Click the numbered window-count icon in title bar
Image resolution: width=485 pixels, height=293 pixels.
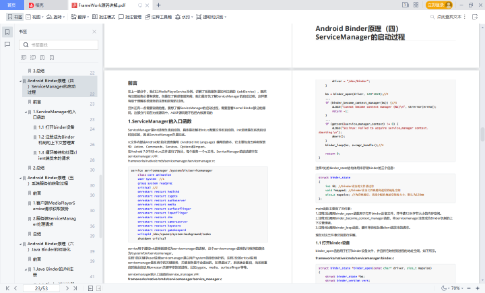pyautogui.click(x=406, y=5)
